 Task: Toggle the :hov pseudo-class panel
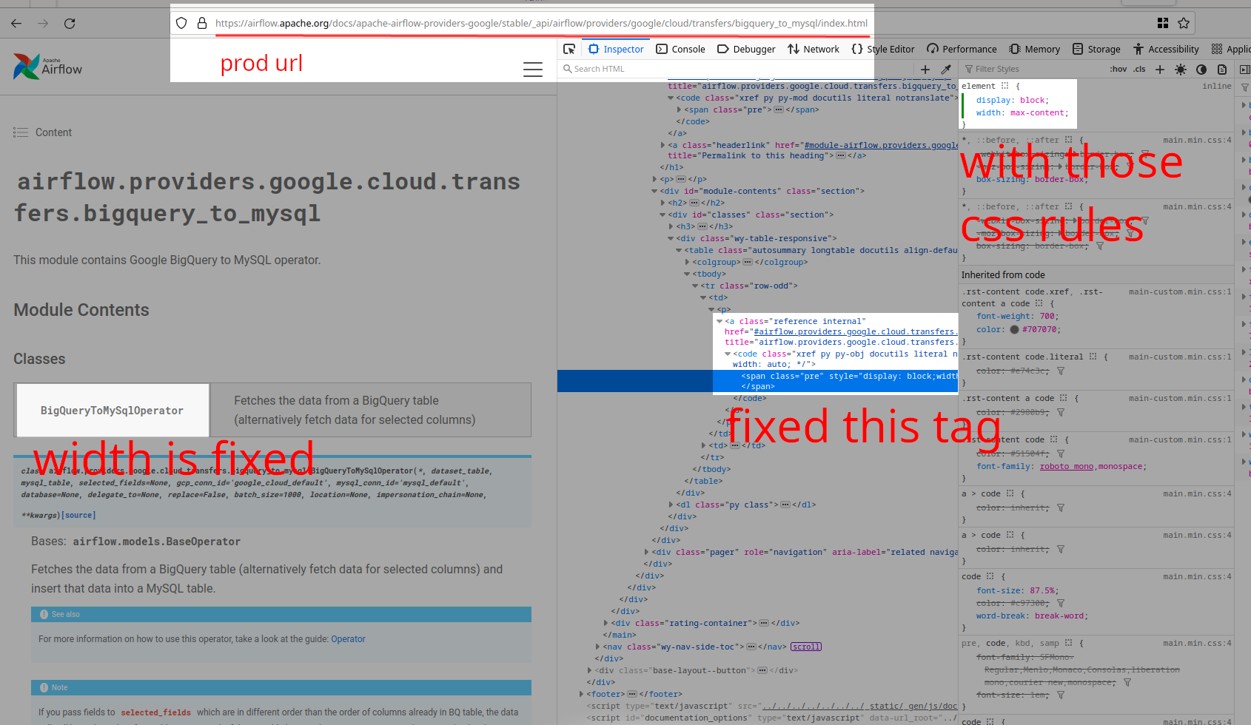click(1118, 69)
